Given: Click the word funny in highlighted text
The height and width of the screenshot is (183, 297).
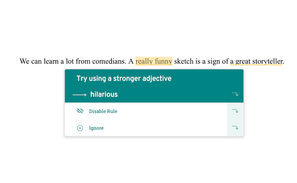Looking at the screenshot, I should (163, 62).
